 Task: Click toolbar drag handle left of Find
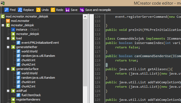[x=1, y=10]
